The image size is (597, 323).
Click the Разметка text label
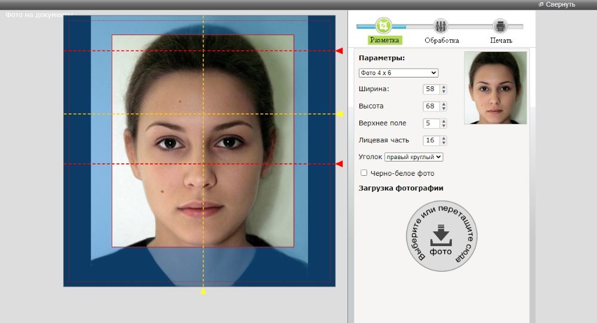click(x=385, y=41)
